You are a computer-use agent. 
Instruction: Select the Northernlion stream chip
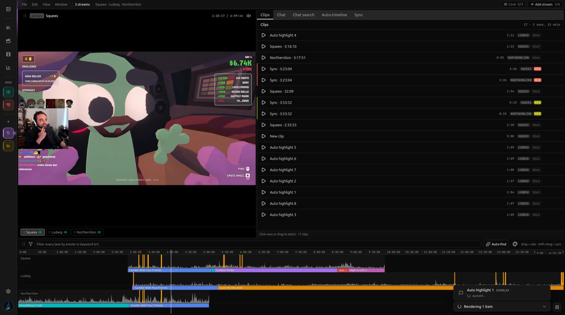(x=87, y=232)
